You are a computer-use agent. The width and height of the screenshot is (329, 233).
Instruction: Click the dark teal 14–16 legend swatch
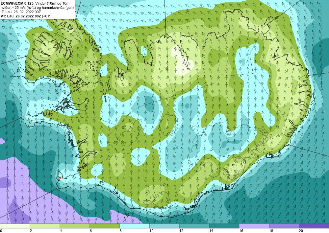coord(224,226)
